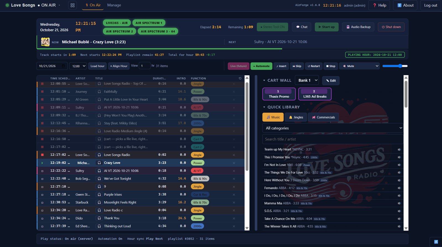This screenshot has height=247, width=442.
Task: Toggle the Live (future) mode button
Action: (238, 66)
